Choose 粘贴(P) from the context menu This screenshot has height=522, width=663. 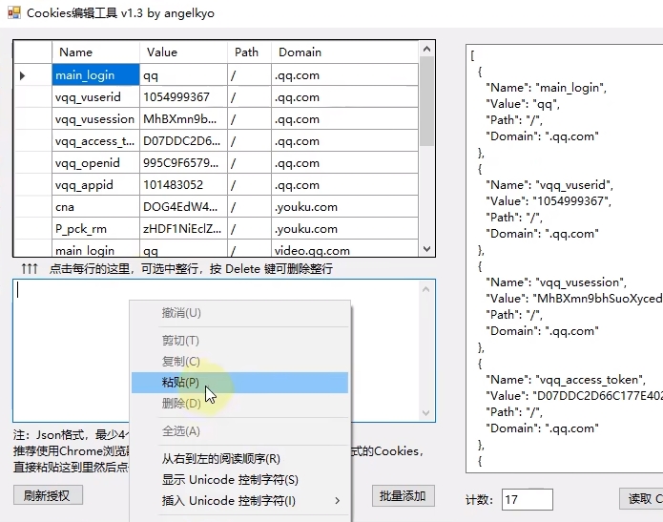coord(180,383)
